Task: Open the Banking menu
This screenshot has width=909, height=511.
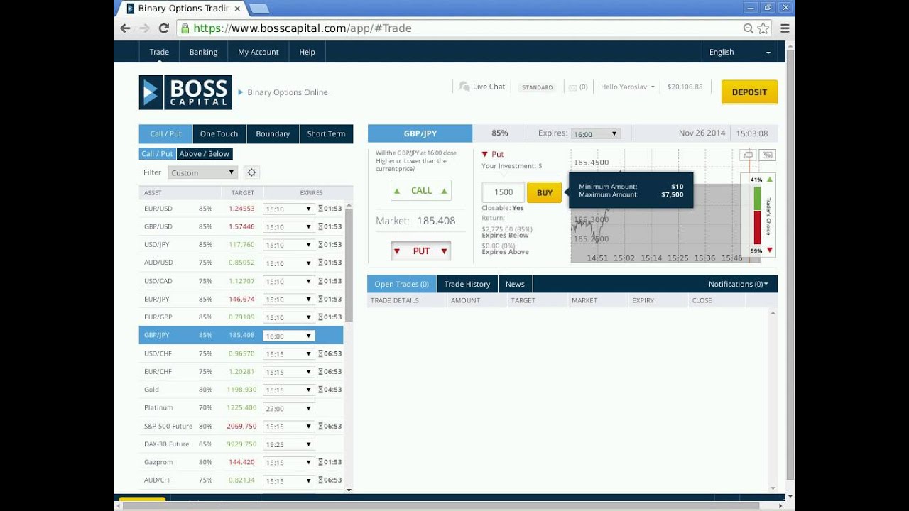Action: [203, 52]
